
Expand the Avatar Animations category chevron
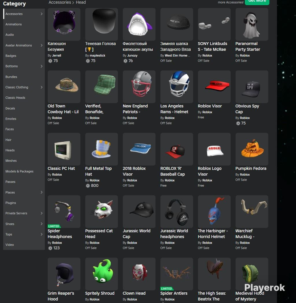pyautogui.click(x=41, y=45)
